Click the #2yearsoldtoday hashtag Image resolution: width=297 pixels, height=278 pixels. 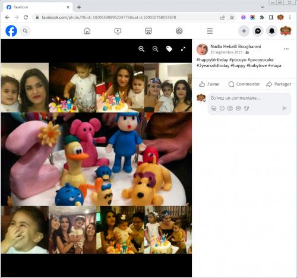pyautogui.click(x=213, y=66)
